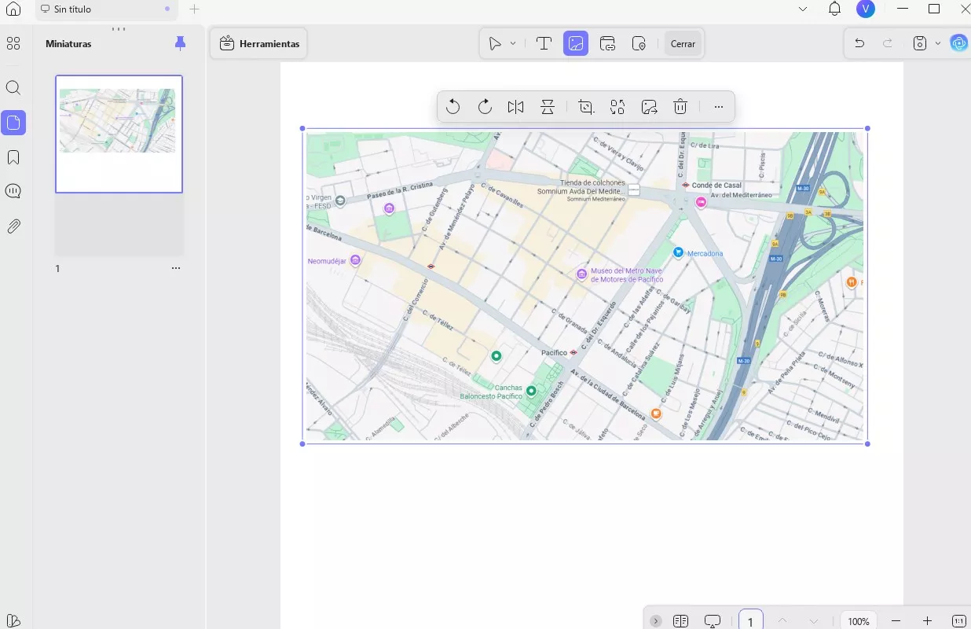Delete the selected image
The width and height of the screenshot is (971, 629).
pos(680,107)
